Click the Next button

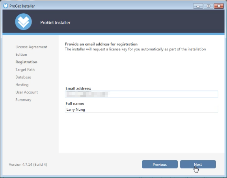(198, 164)
